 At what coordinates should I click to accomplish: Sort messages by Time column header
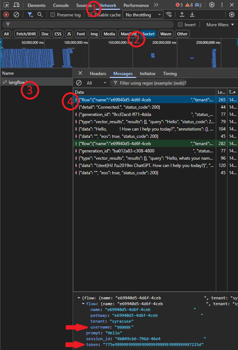[233, 92]
